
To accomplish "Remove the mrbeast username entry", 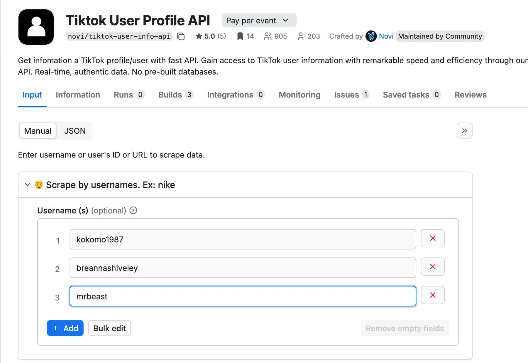I will coord(432,295).
